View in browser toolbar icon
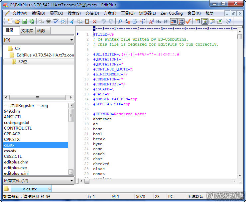 [x=63, y=21]
